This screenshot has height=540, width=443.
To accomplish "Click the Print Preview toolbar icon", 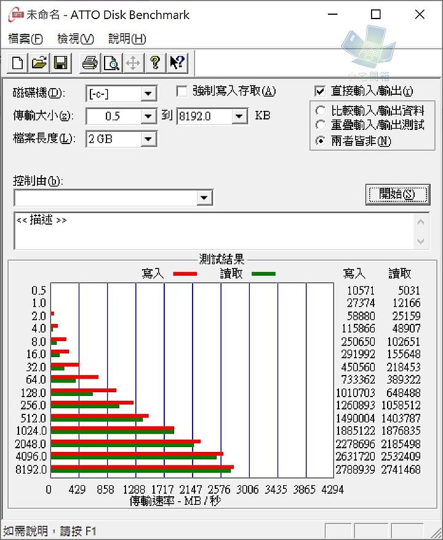I will click(111, 63).
